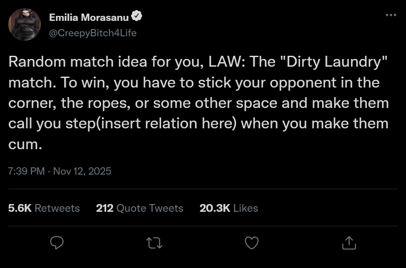Viewport: 406px width, 268px height.
Task: View the 20.3K Likes list
Action: pos(228,208)
